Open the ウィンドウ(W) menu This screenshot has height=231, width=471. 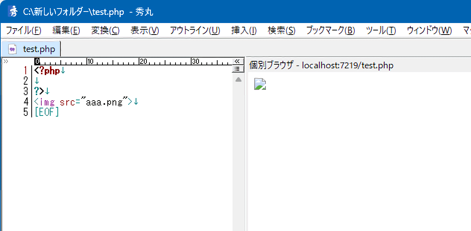click(429, 30)
